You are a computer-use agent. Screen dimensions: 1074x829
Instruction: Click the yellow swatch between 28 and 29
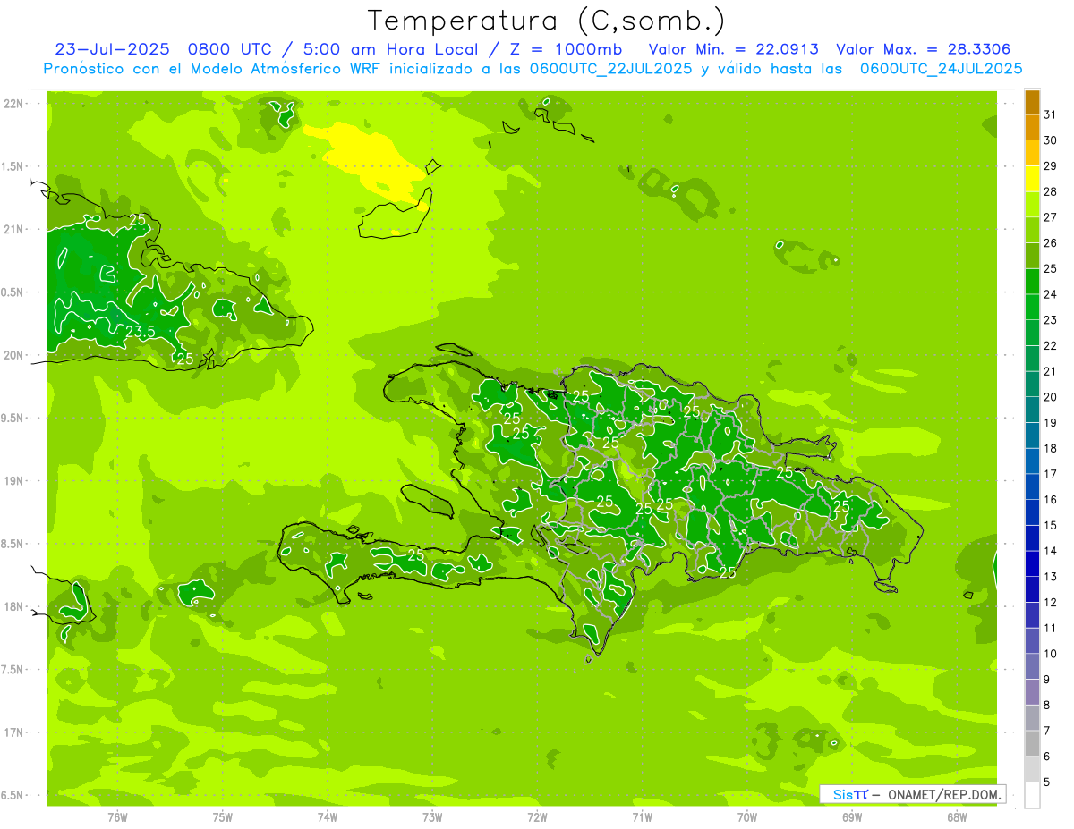pyautogui.click(x=1032, y=179)
